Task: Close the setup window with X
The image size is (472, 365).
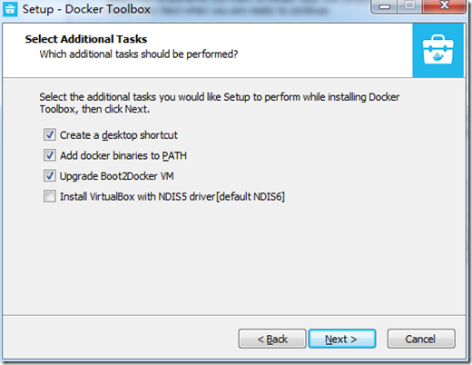Action: pyautogui.click(x=444, y=6)
